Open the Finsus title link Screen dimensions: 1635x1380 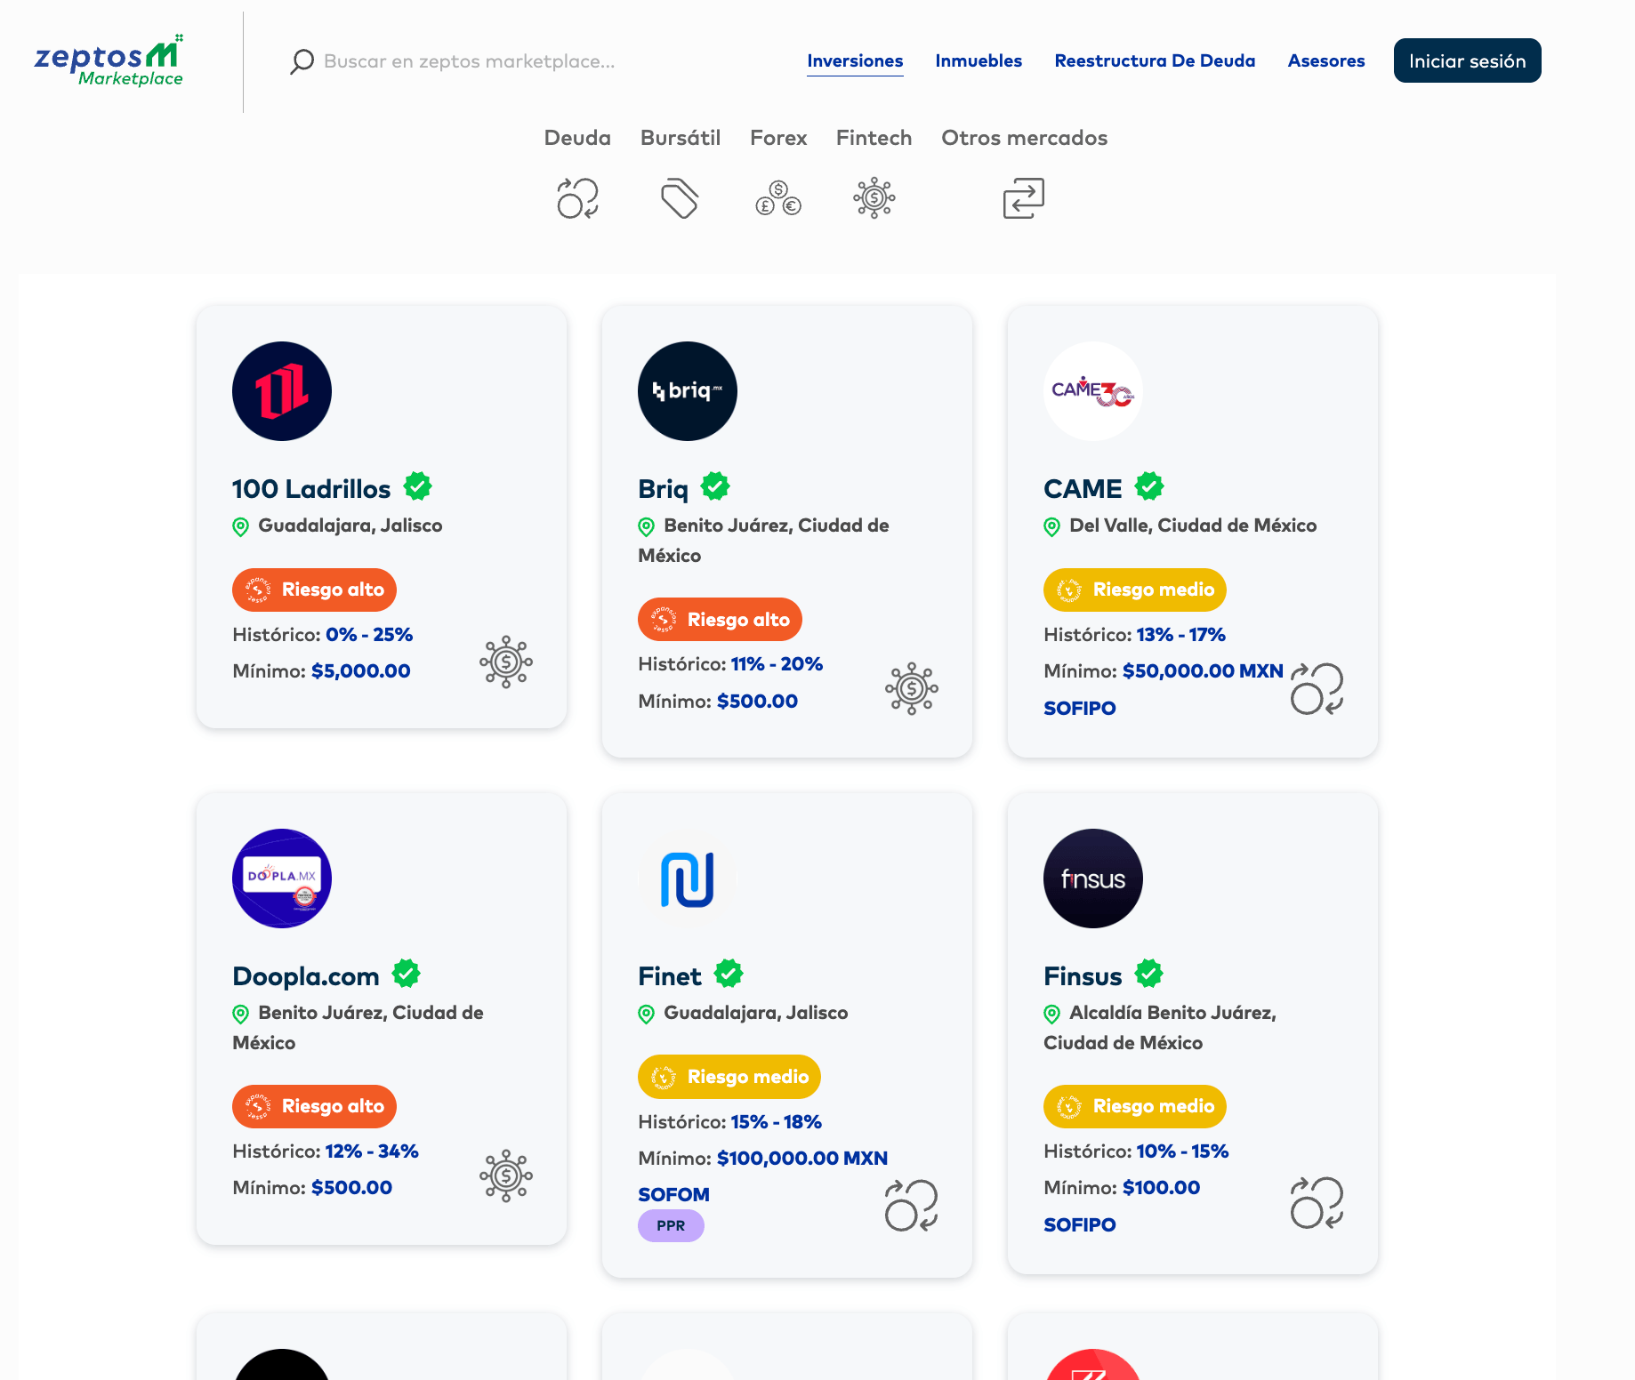click(x=1083, y=975)
